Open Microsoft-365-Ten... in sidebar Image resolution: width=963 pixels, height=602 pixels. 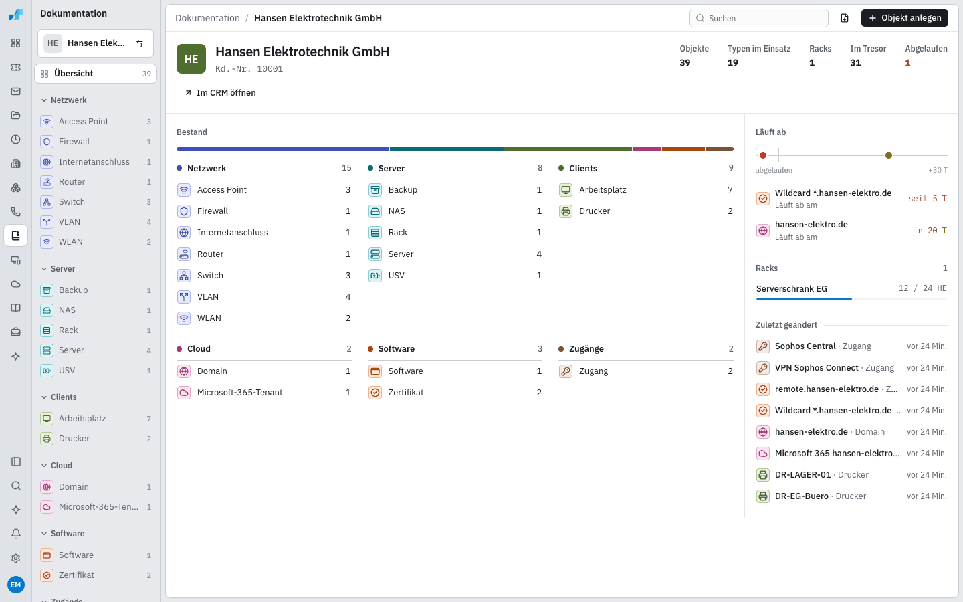coord(96,507)
